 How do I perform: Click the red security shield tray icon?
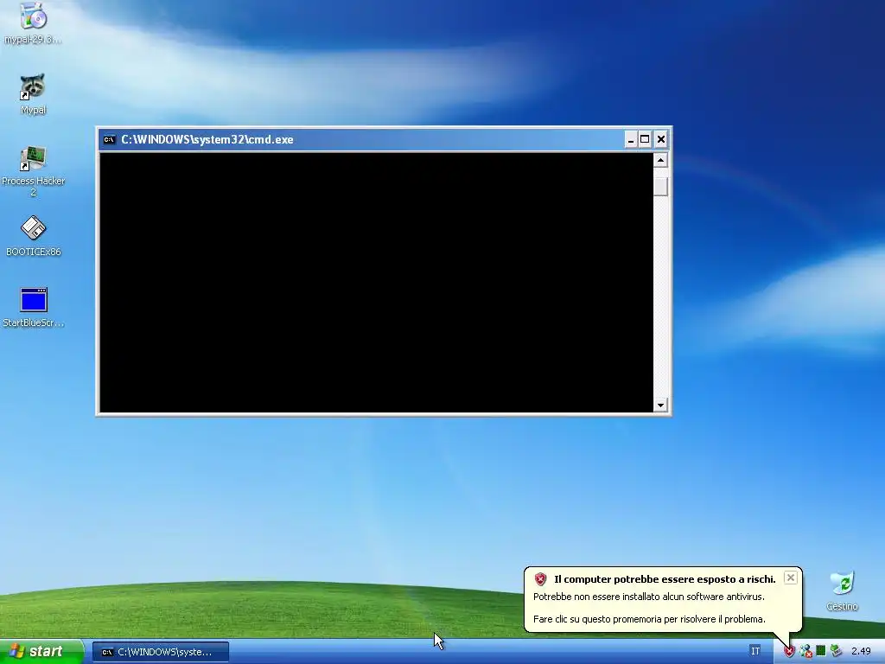(789, 651)
